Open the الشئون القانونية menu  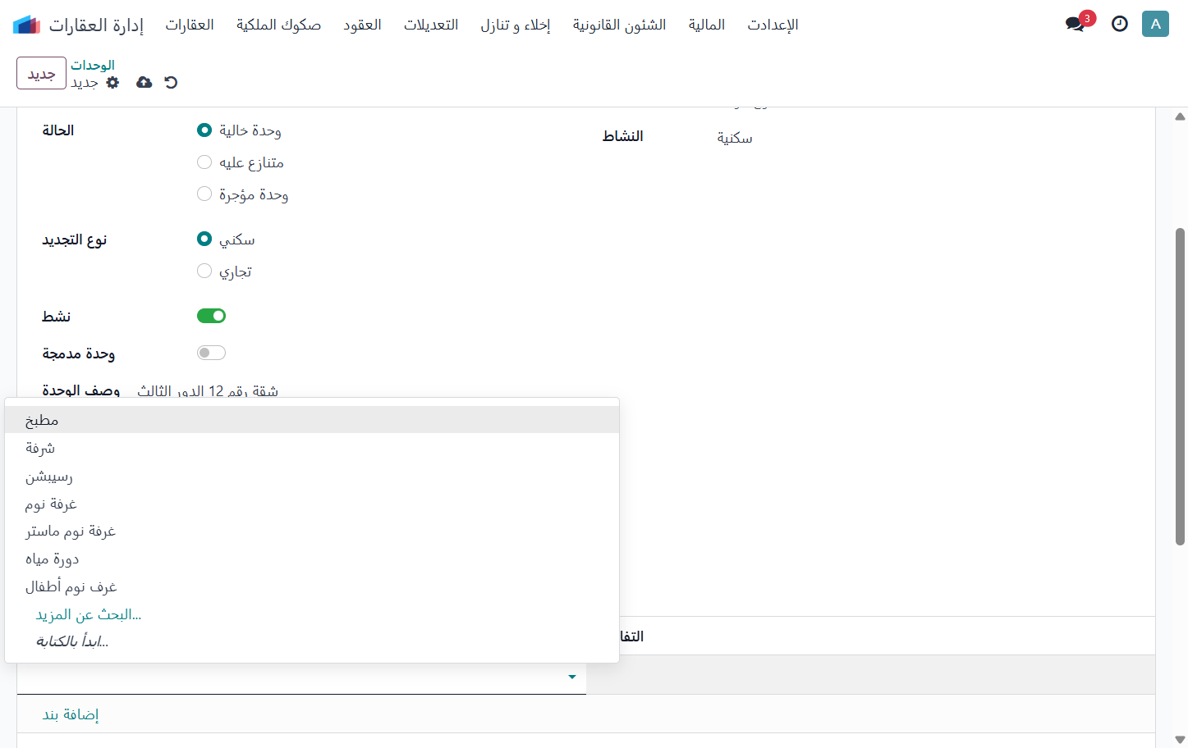(x=619, y=25)
